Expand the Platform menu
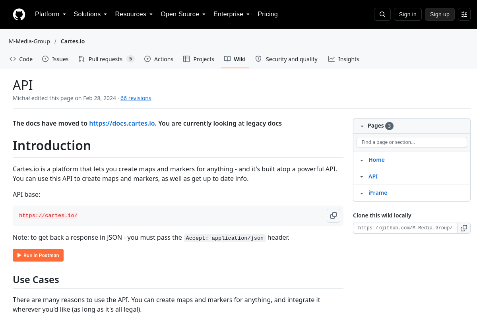The width and height of the screenshot is (477, 318). pyautogui.click(x=50, y=14)
